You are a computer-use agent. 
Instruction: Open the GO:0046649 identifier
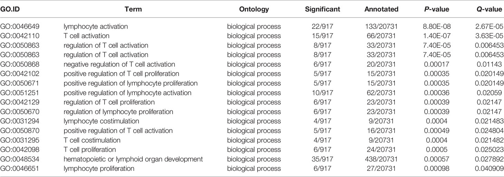[x=20, y=27]
